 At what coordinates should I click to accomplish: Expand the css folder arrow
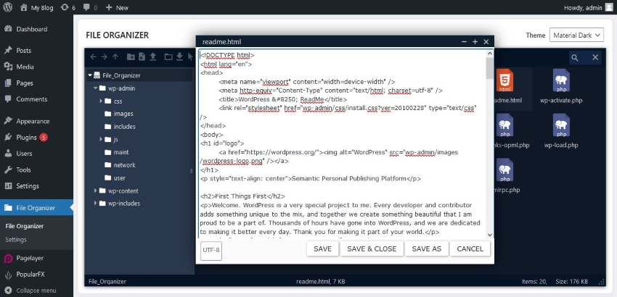(x=101, y=101)
